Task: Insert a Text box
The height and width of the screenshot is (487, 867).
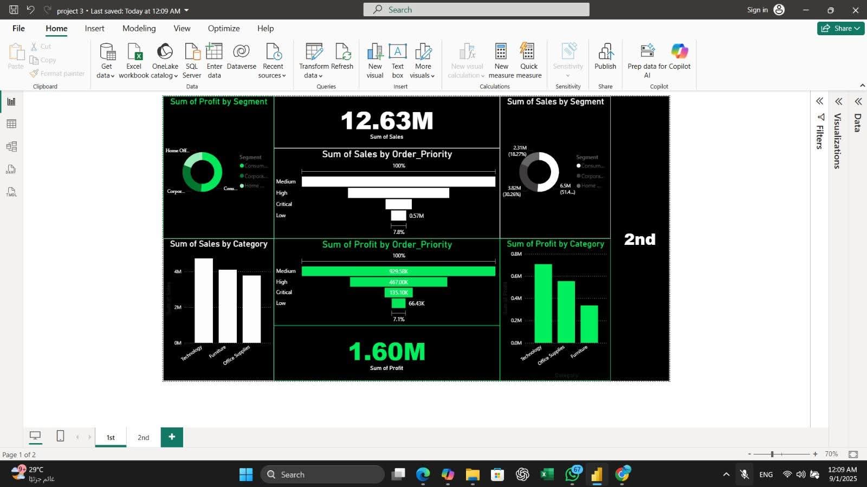Action: [x=398, y=53]
